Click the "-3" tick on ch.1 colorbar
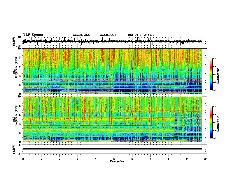231x178 pixels. (x=215, y=59)
